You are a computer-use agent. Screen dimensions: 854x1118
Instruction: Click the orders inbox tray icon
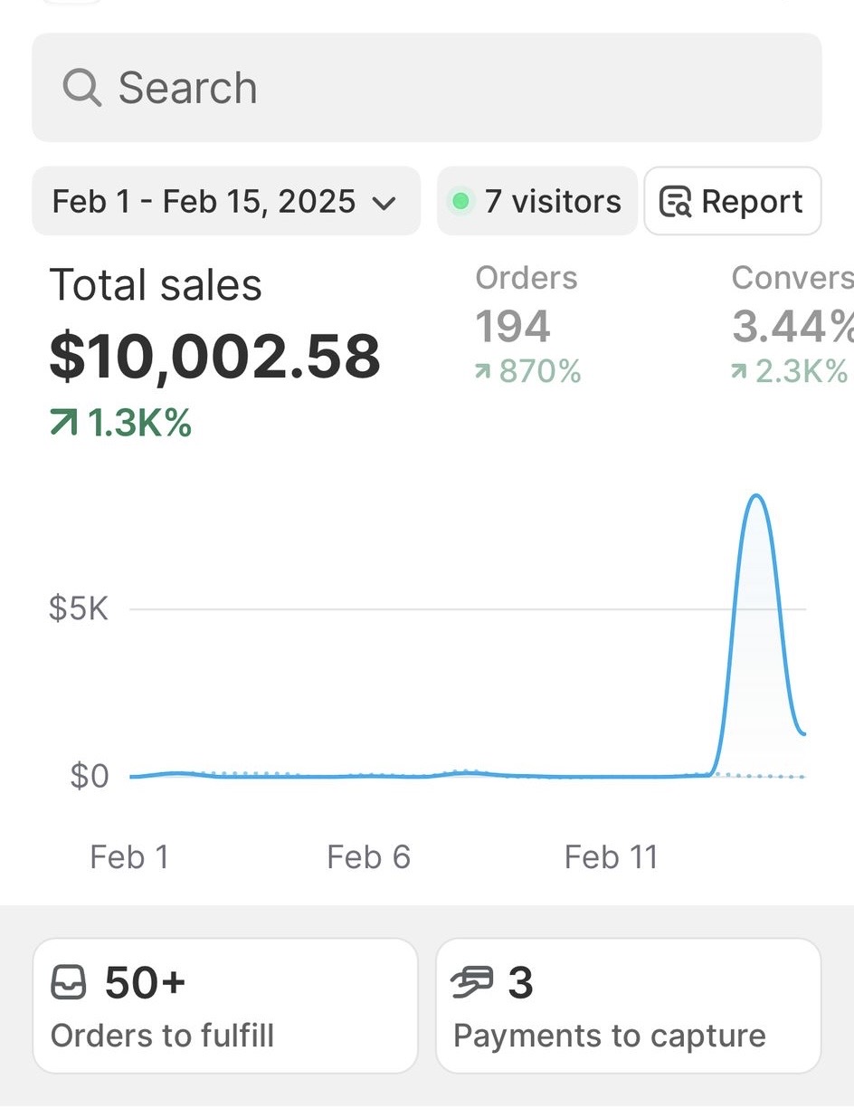pos(69,983)
